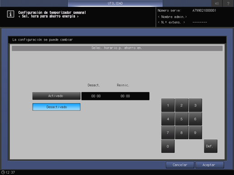Select the Activado option

[57, 96]
